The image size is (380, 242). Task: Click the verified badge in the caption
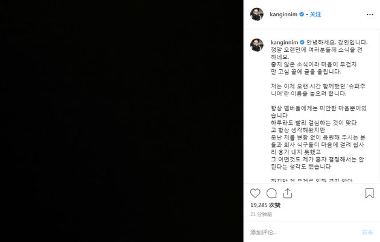point(302,42)
